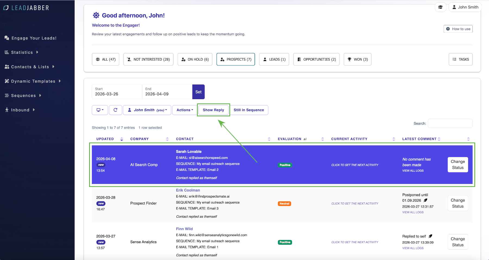Expand Sequences sidebar menu
This screenshot has width=489, height=260.
(23, 96)
